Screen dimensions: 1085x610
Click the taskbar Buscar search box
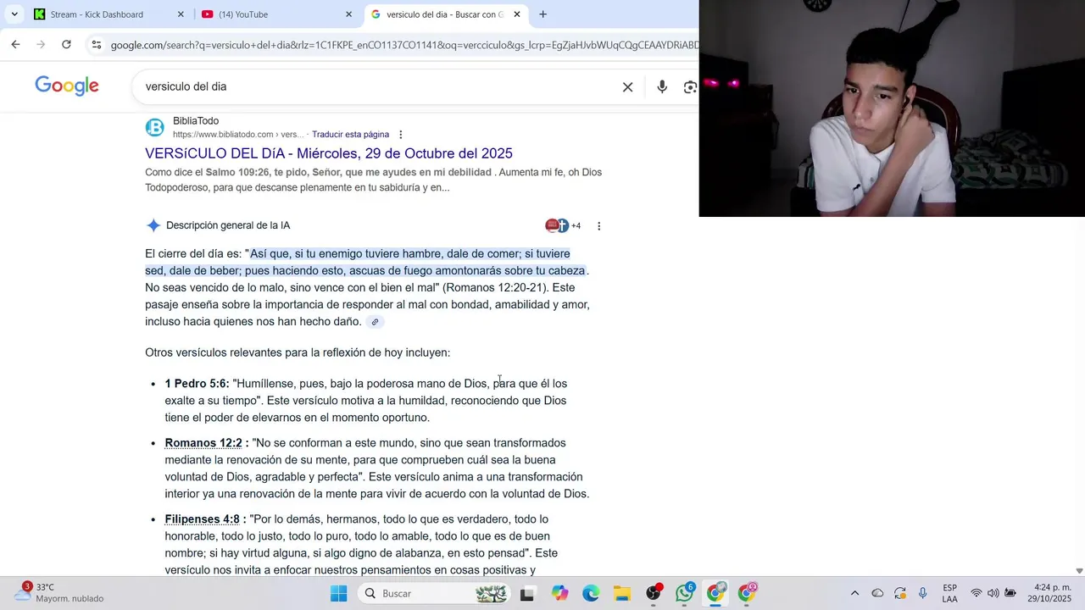click(434, 593)
